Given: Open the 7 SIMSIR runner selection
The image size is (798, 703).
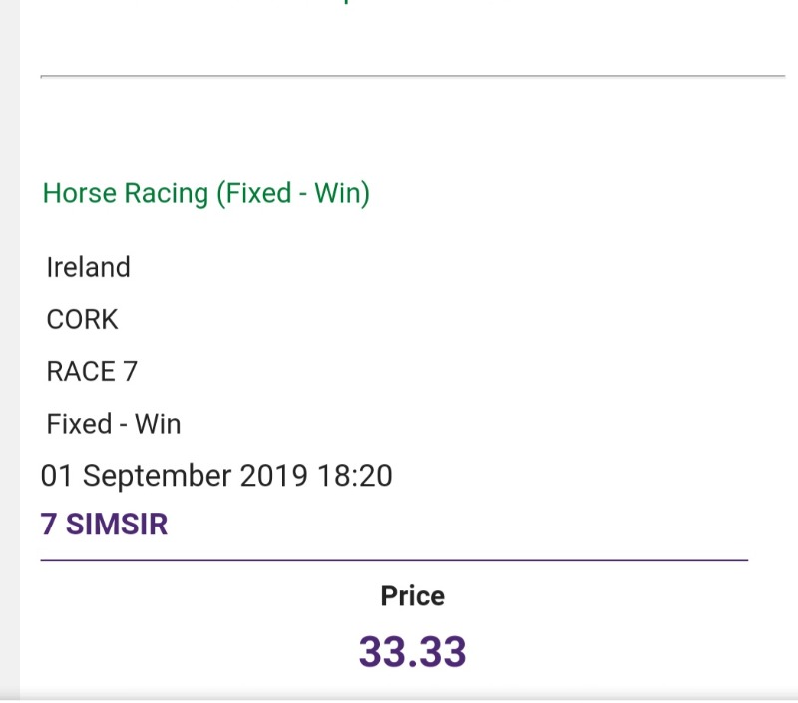Looking at the screenshot, I should coord(104,525).
